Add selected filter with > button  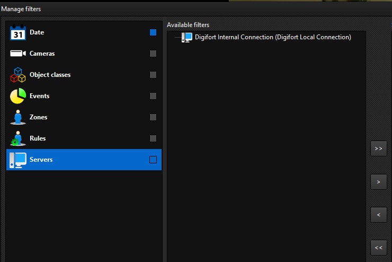click(x=379, y=182)
